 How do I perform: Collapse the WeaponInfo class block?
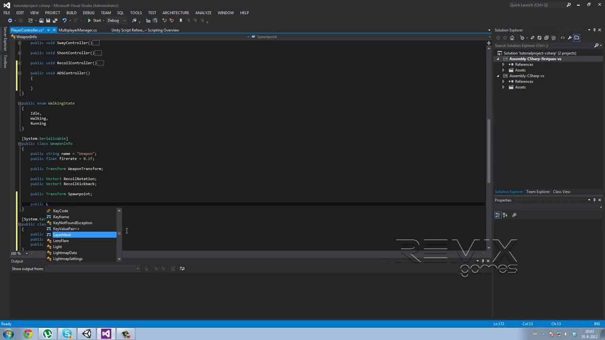[19, 144]
